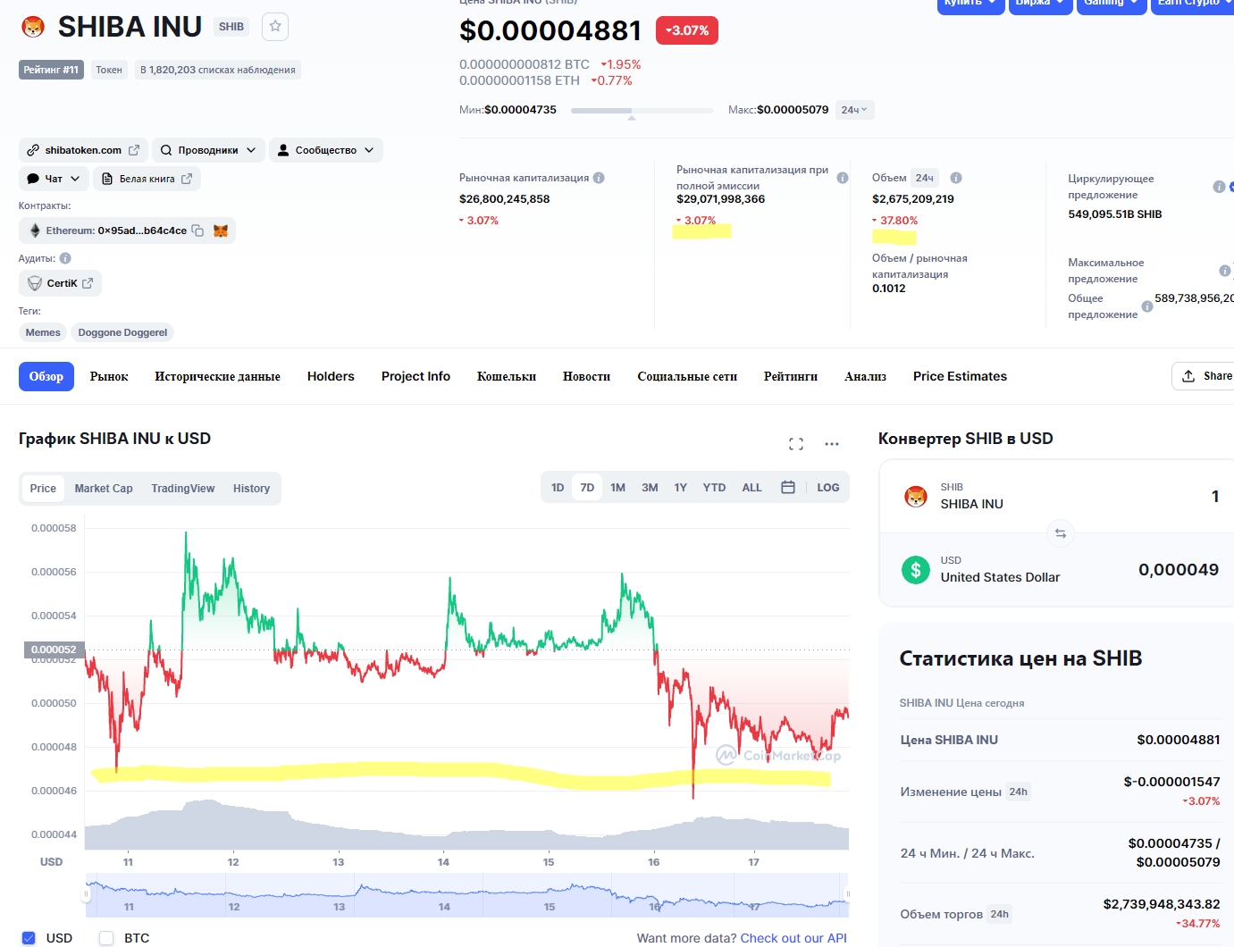Viewport: 1234px width, 947px height.
Task: Select the 1Y chart range
Action: tap(681, 488)
